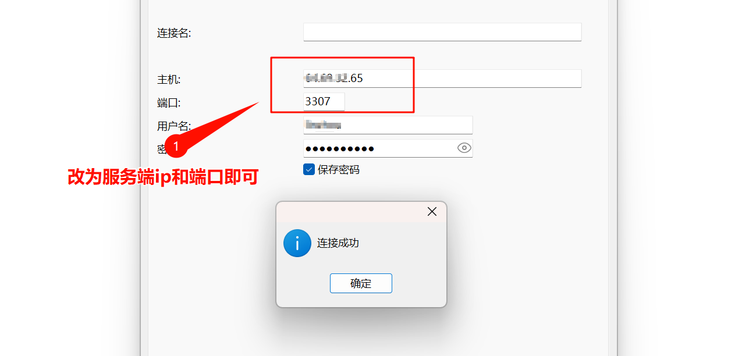Click the red numbered circle 1
The width and height of the screenshot is (735, 356).
click(176, 146)
